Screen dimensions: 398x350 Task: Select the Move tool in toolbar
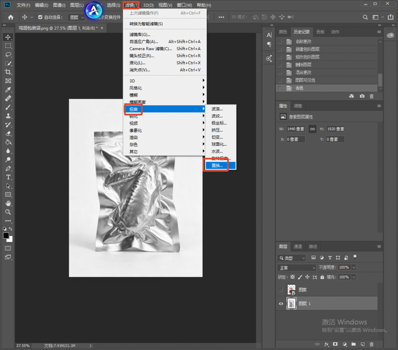click(x=8, y=37)
